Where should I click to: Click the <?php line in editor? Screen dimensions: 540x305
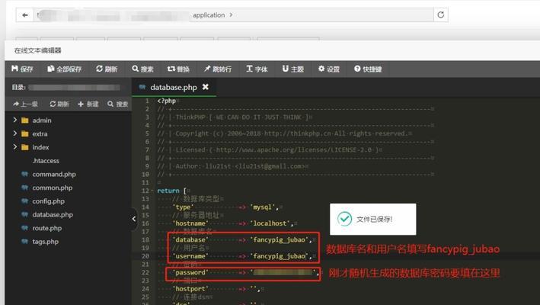pyautogui.click(x=167, y=101)
